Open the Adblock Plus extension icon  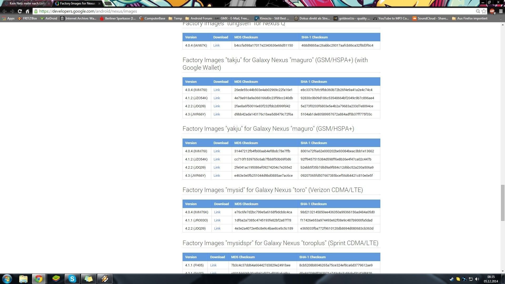492,11
